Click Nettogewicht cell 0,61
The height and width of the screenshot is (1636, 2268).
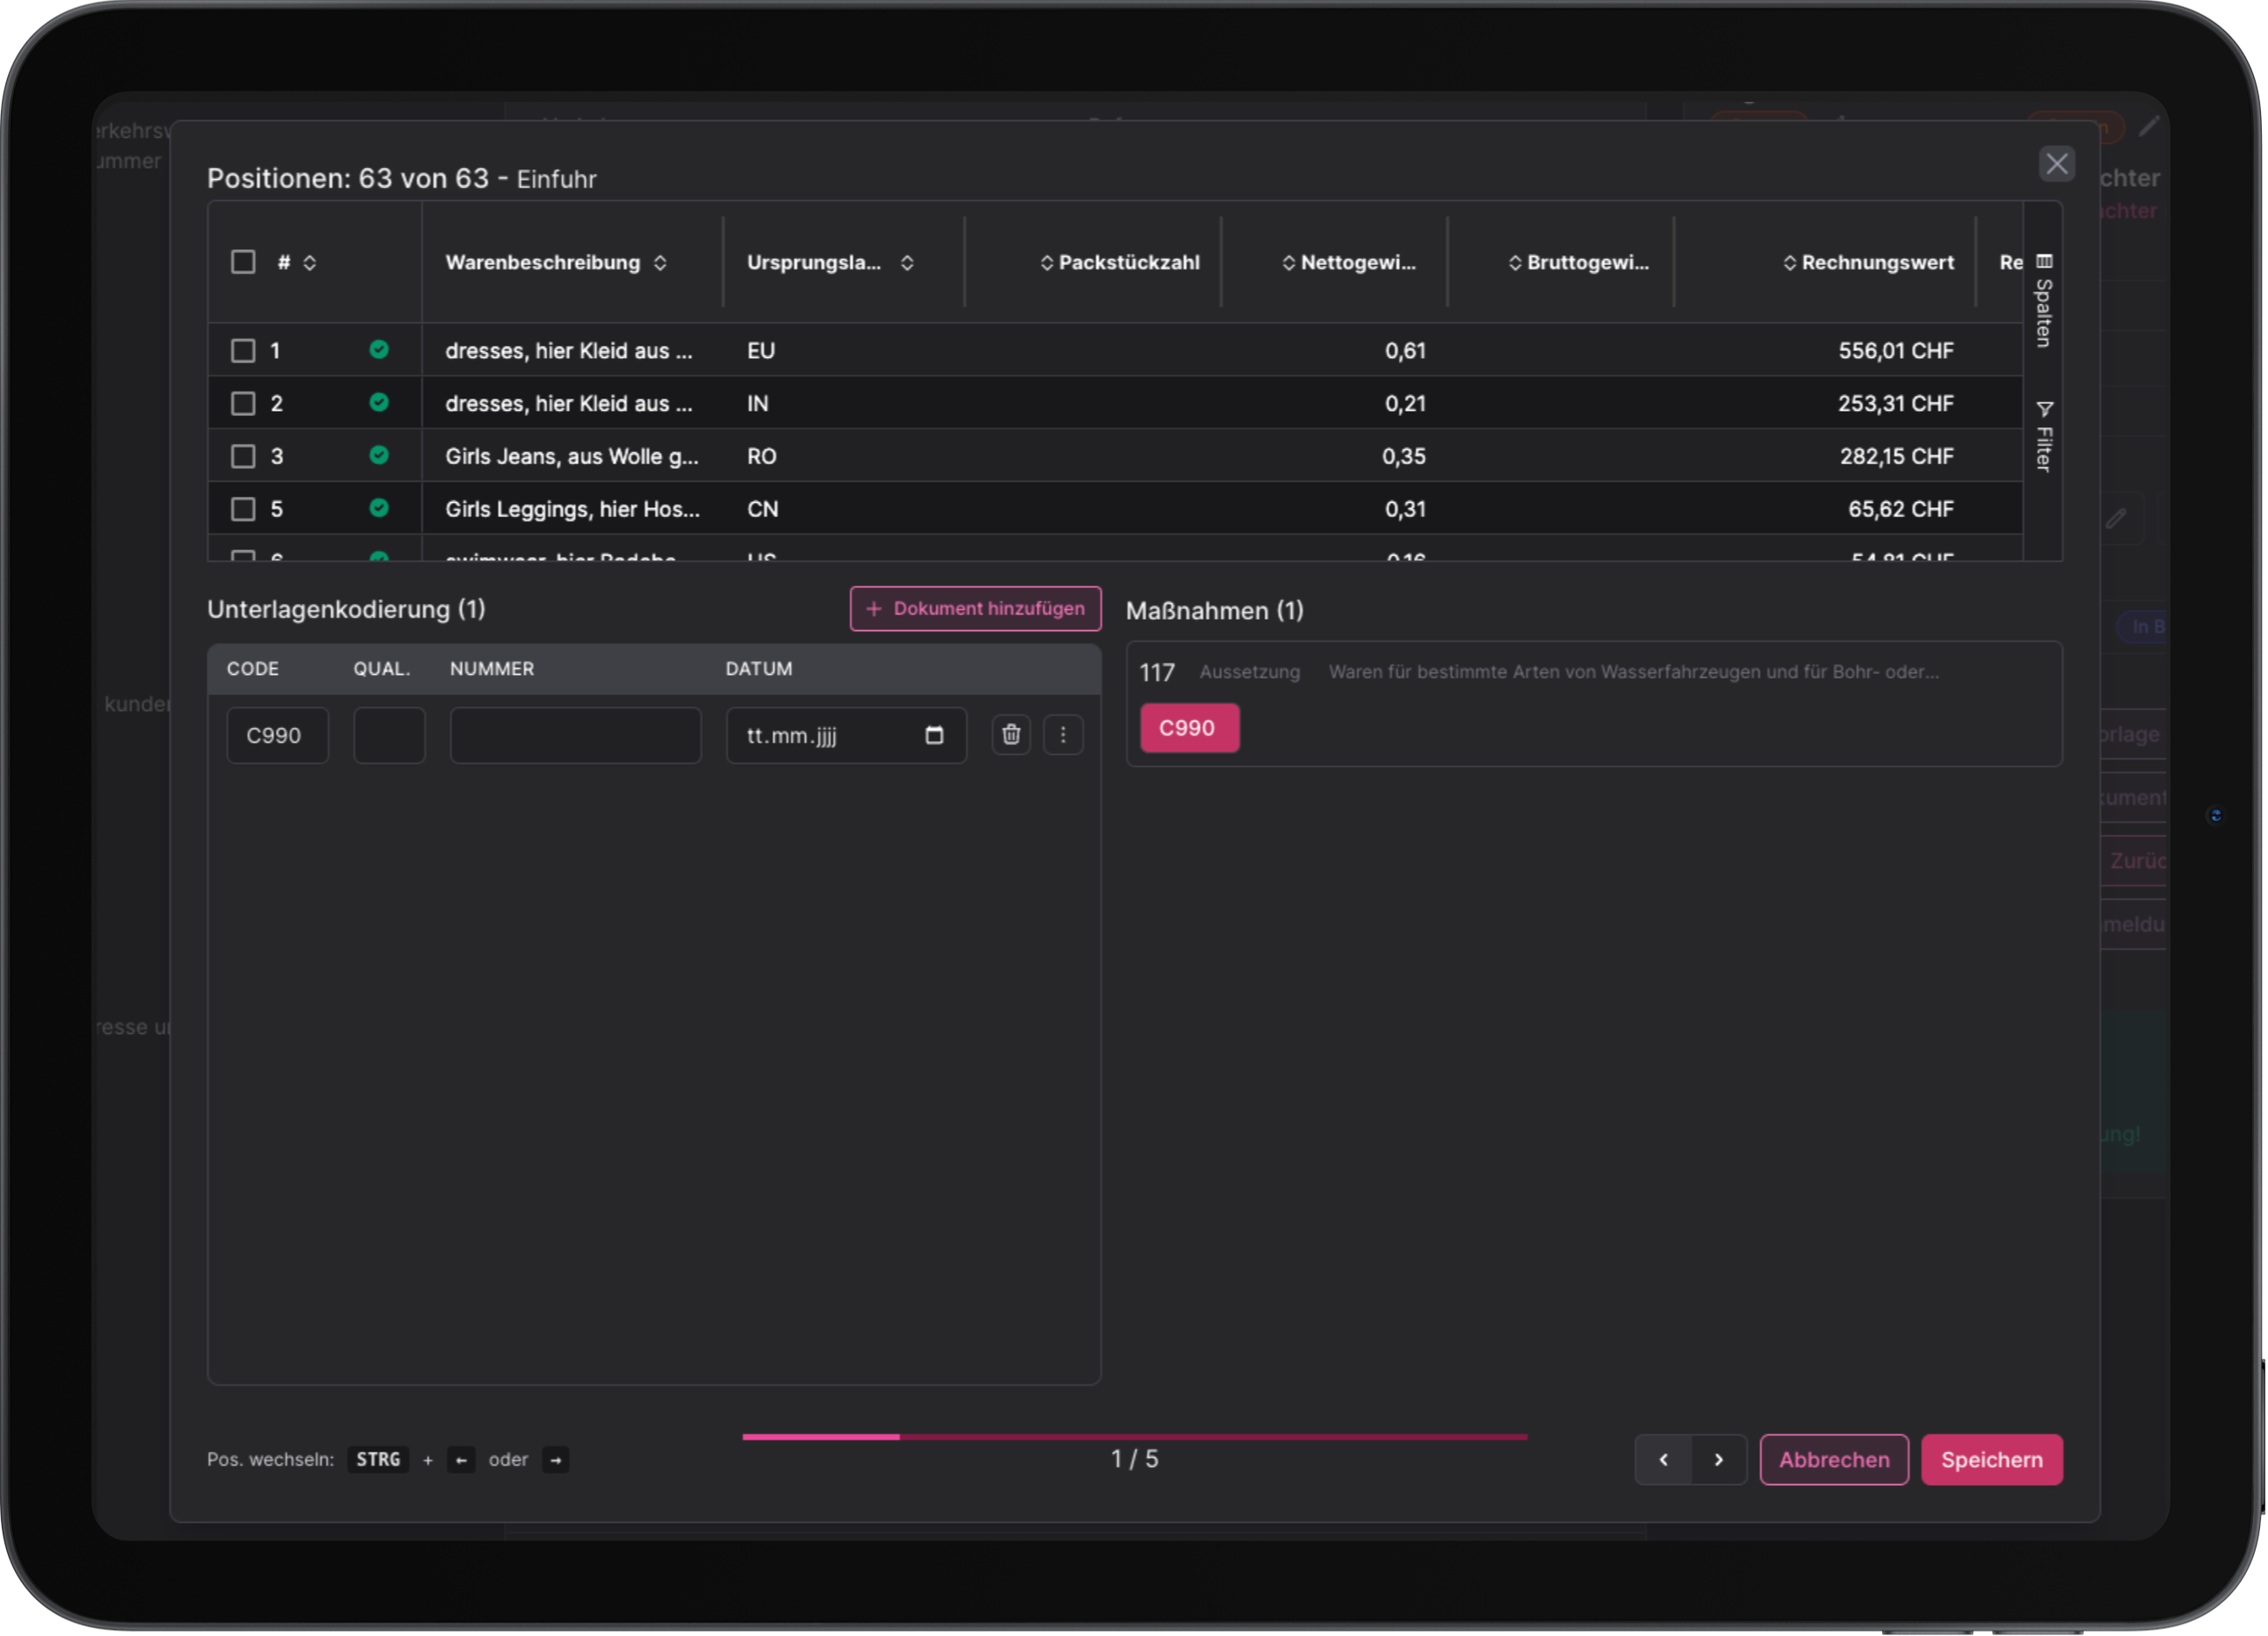coord(1405,351)
